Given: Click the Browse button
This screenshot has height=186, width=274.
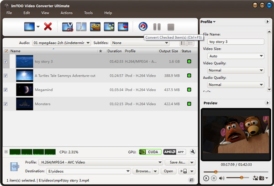Looking at the screenshot, I should [143, 171].
